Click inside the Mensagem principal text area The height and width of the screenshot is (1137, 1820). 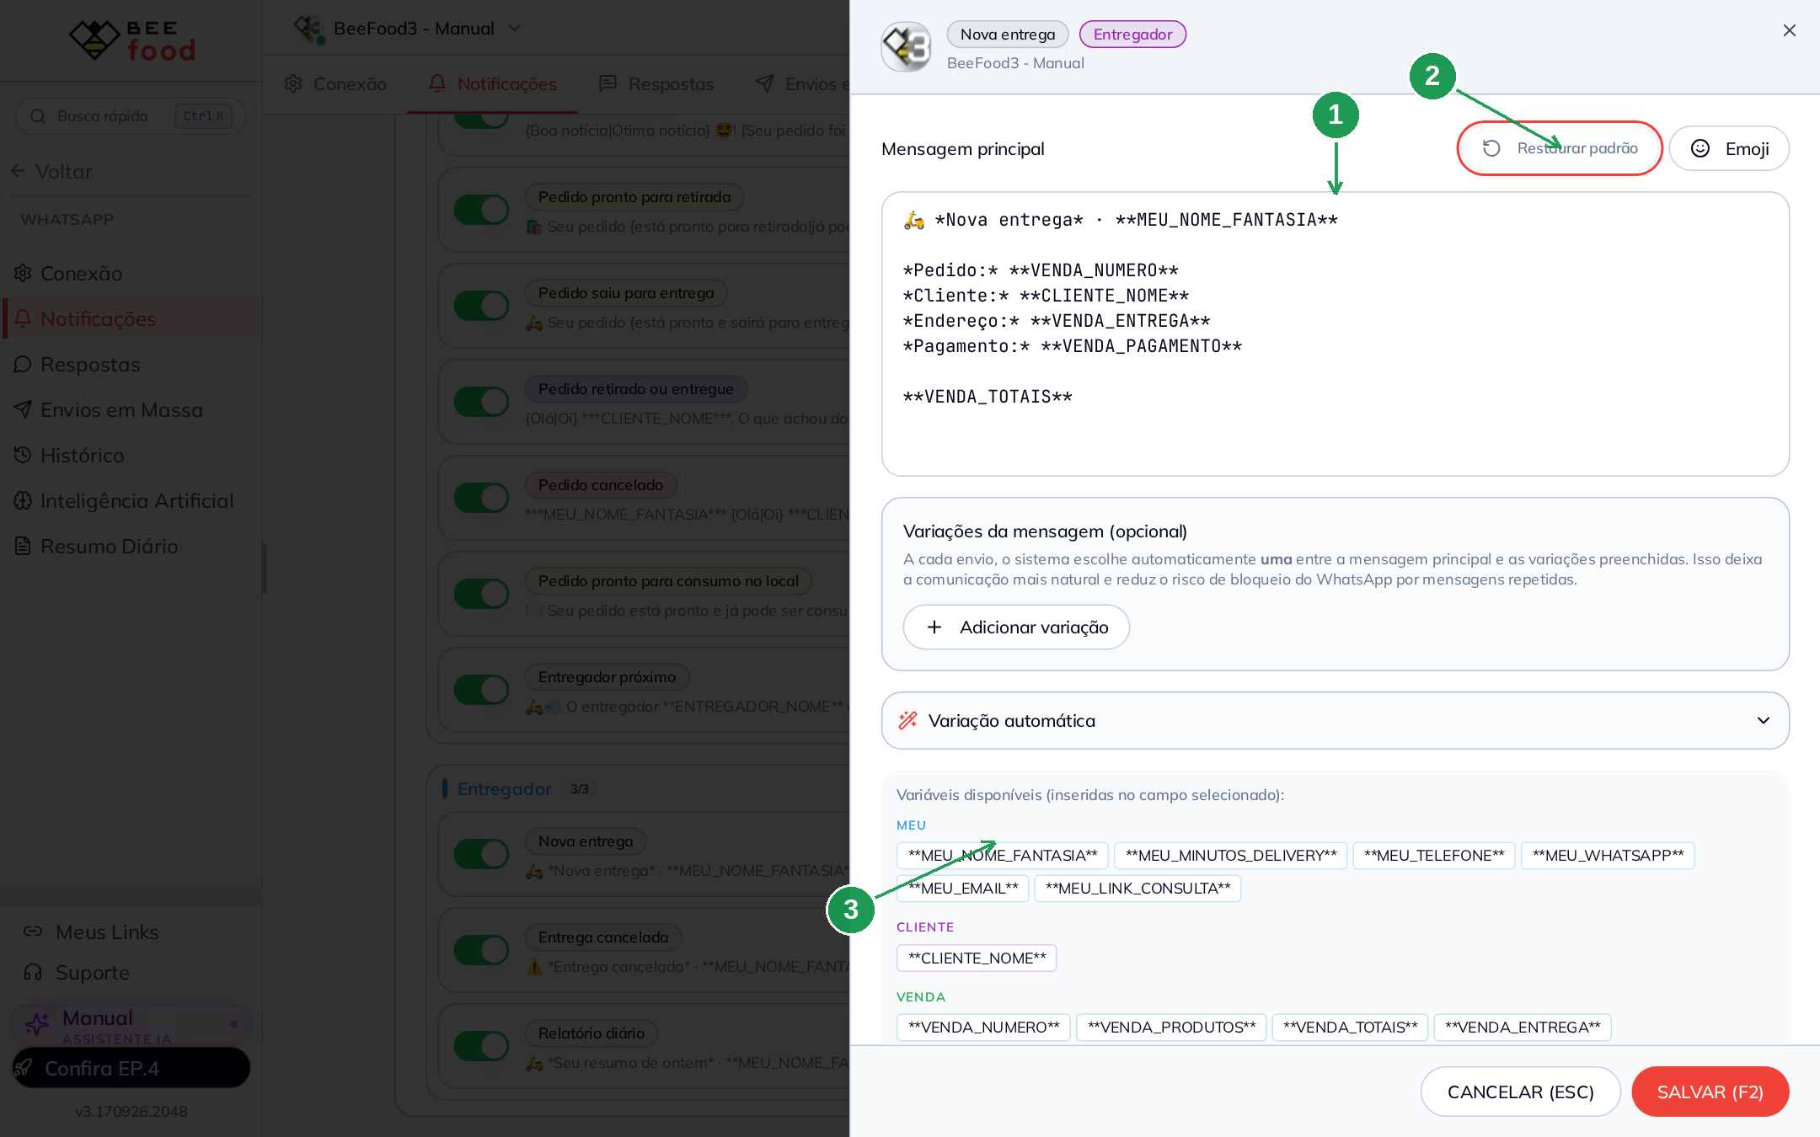pyautogui.click(x=1336, y=334)
